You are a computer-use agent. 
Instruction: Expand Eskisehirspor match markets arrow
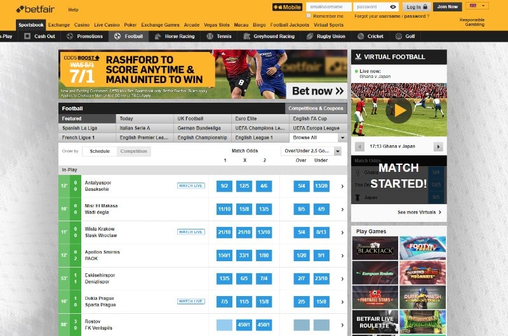pyautogui.click(x=342, y=279)
